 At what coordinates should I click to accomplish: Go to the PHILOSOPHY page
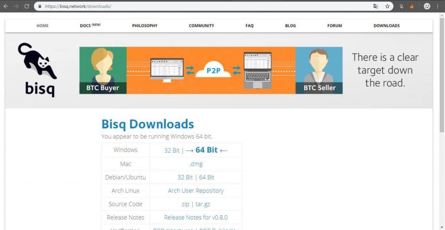(145, 26)
